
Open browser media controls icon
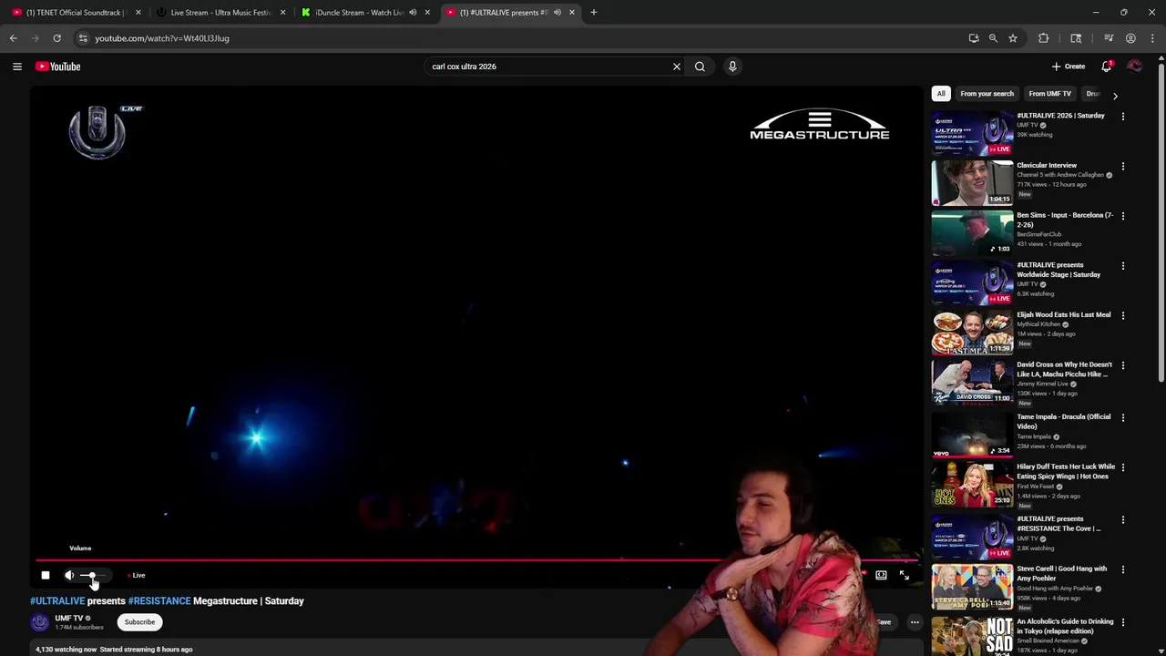coord(1109,38)
